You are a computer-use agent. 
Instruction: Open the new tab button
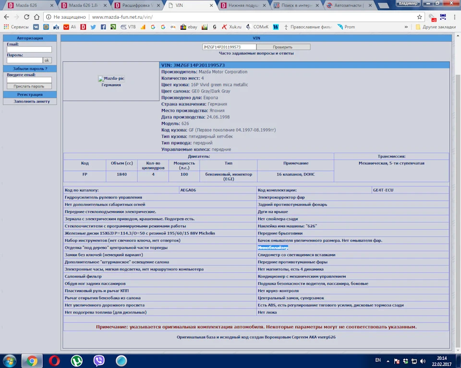(x=383, y=6)
